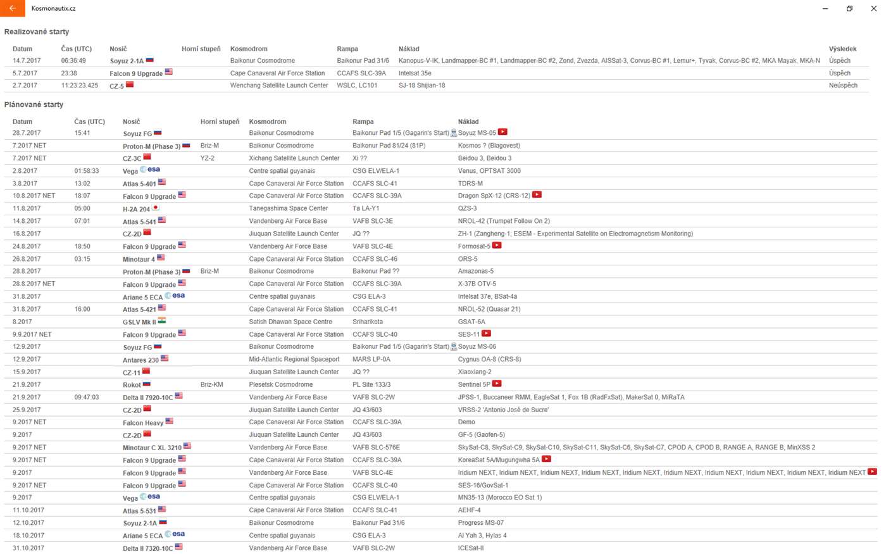Click ESA logo beside Ariane 5 ECA on 18.10.2017
Image resolution: width=886 pixels, height=554 pixels.
tap(175, 534)
